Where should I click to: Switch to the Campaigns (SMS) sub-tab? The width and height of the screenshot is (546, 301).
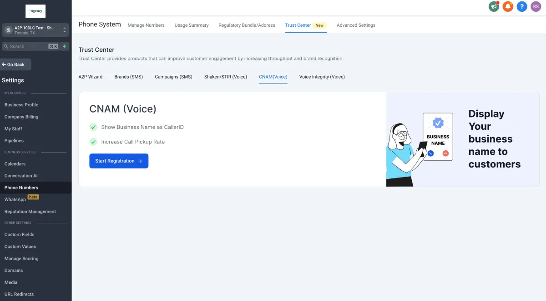(173, 77)
